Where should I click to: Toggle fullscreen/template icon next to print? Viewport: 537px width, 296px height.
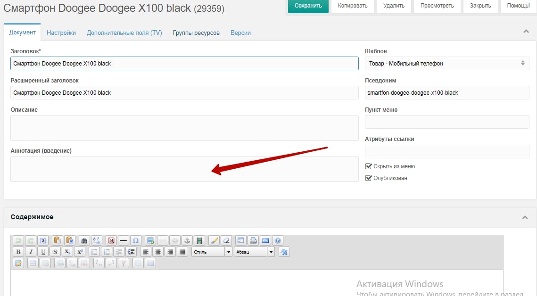tap(241, 240)
